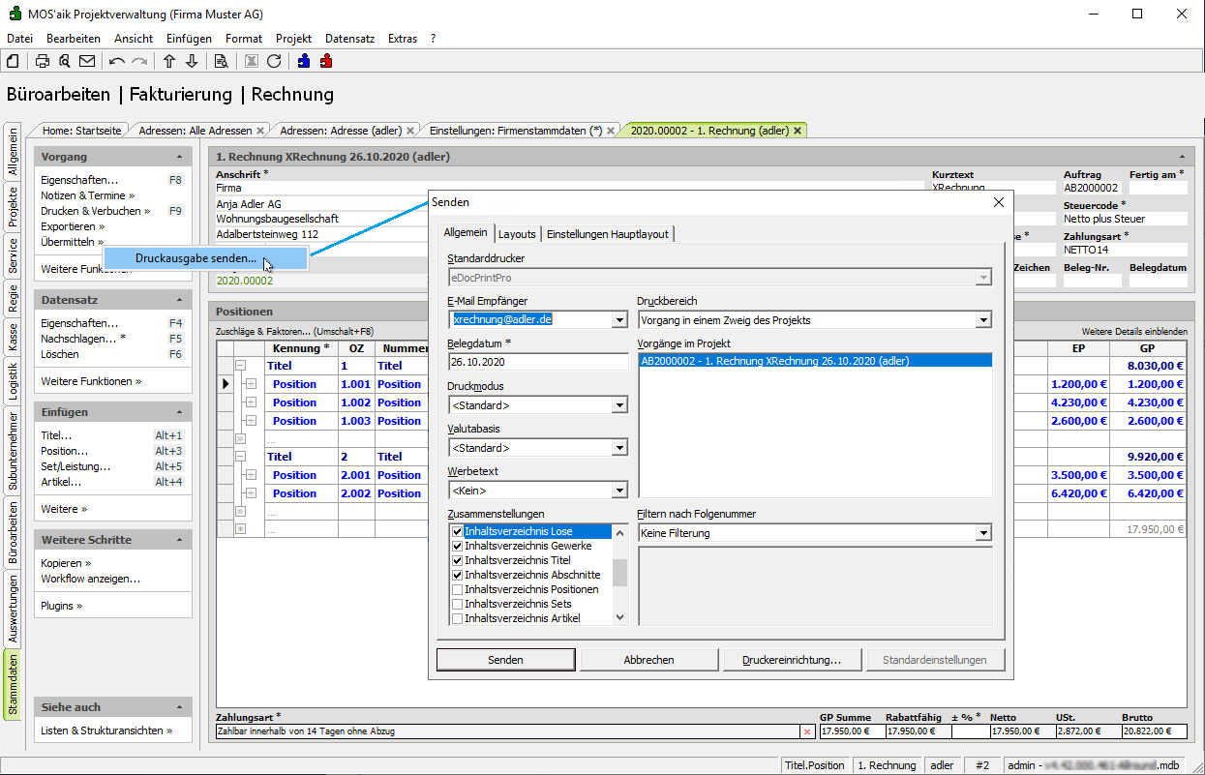
Task: Click the Zusammenstellungen list scrollbar thumb
Action: pos(619,572)
